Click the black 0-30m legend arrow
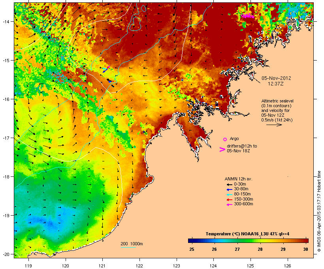The width and height of the screenshot is (324, 269). pos(229,184)
